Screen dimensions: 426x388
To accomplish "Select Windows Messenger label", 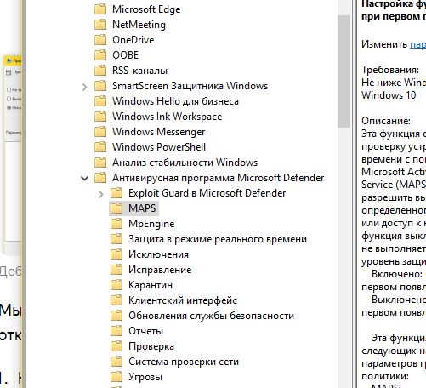I will point(159,132).
